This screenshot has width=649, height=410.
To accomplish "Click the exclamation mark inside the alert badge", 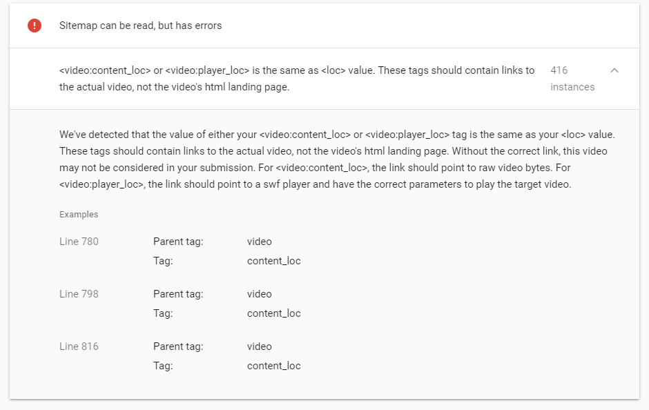I will 34,26.
